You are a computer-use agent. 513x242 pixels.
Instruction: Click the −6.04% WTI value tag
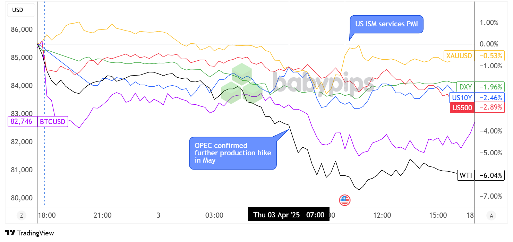click(x=489, y=175)
